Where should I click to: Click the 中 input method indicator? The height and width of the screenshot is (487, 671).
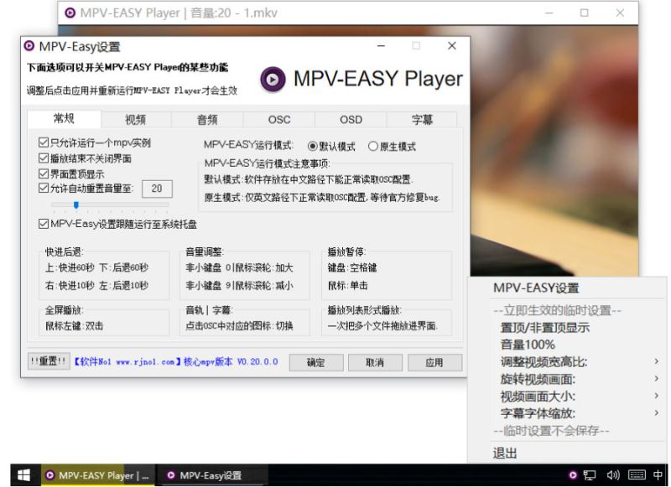pyautogui.click(x=658, y=475)
